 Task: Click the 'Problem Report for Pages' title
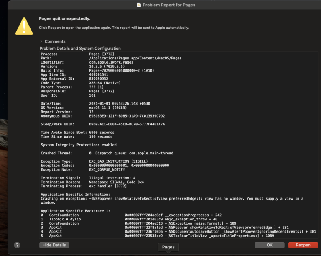pos(169,5)
